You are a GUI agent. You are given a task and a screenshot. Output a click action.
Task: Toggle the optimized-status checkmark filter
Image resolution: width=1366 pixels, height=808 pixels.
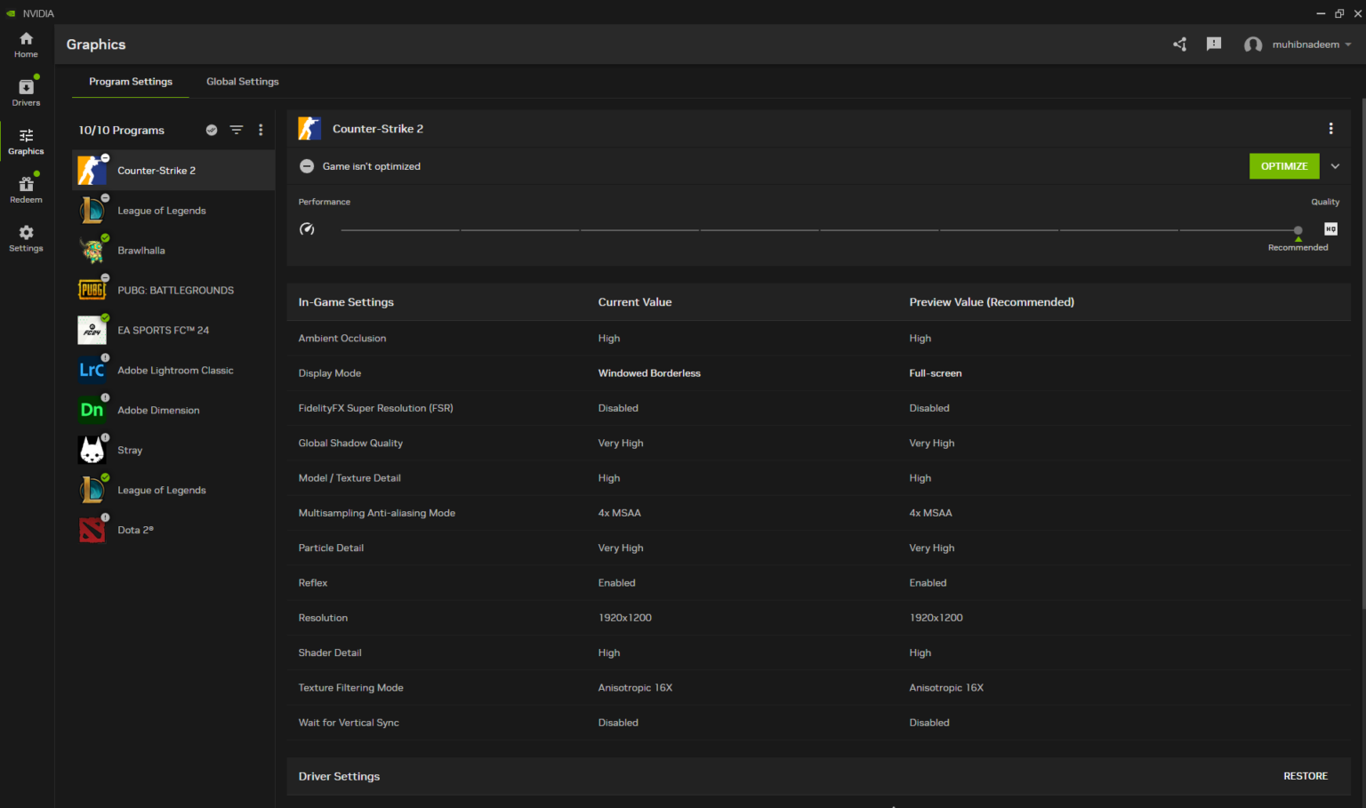pyautogui.click(x=212, y=130)
